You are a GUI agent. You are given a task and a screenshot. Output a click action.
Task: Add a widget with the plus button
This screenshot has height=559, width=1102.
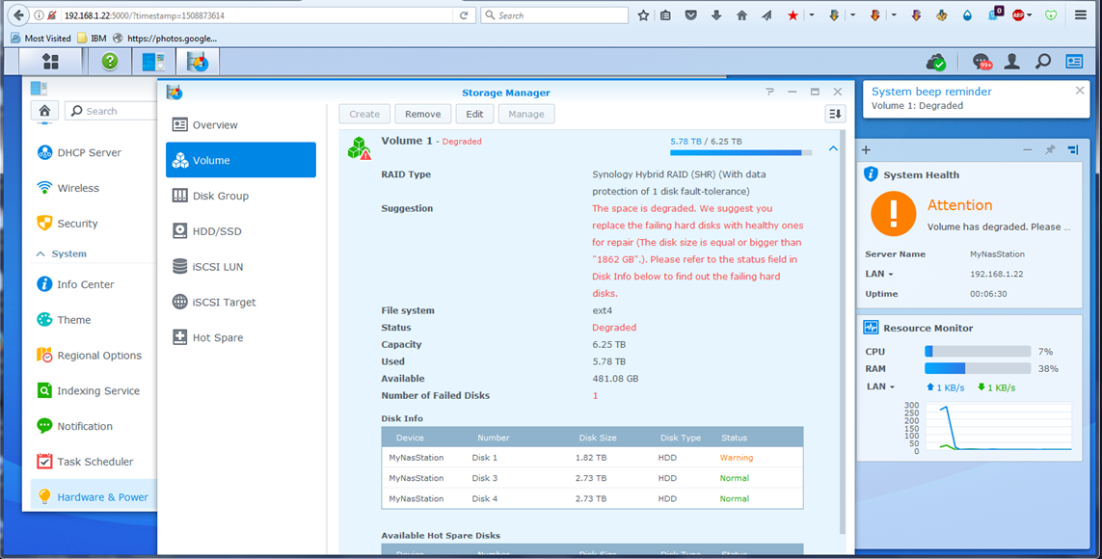pos(866,149)
